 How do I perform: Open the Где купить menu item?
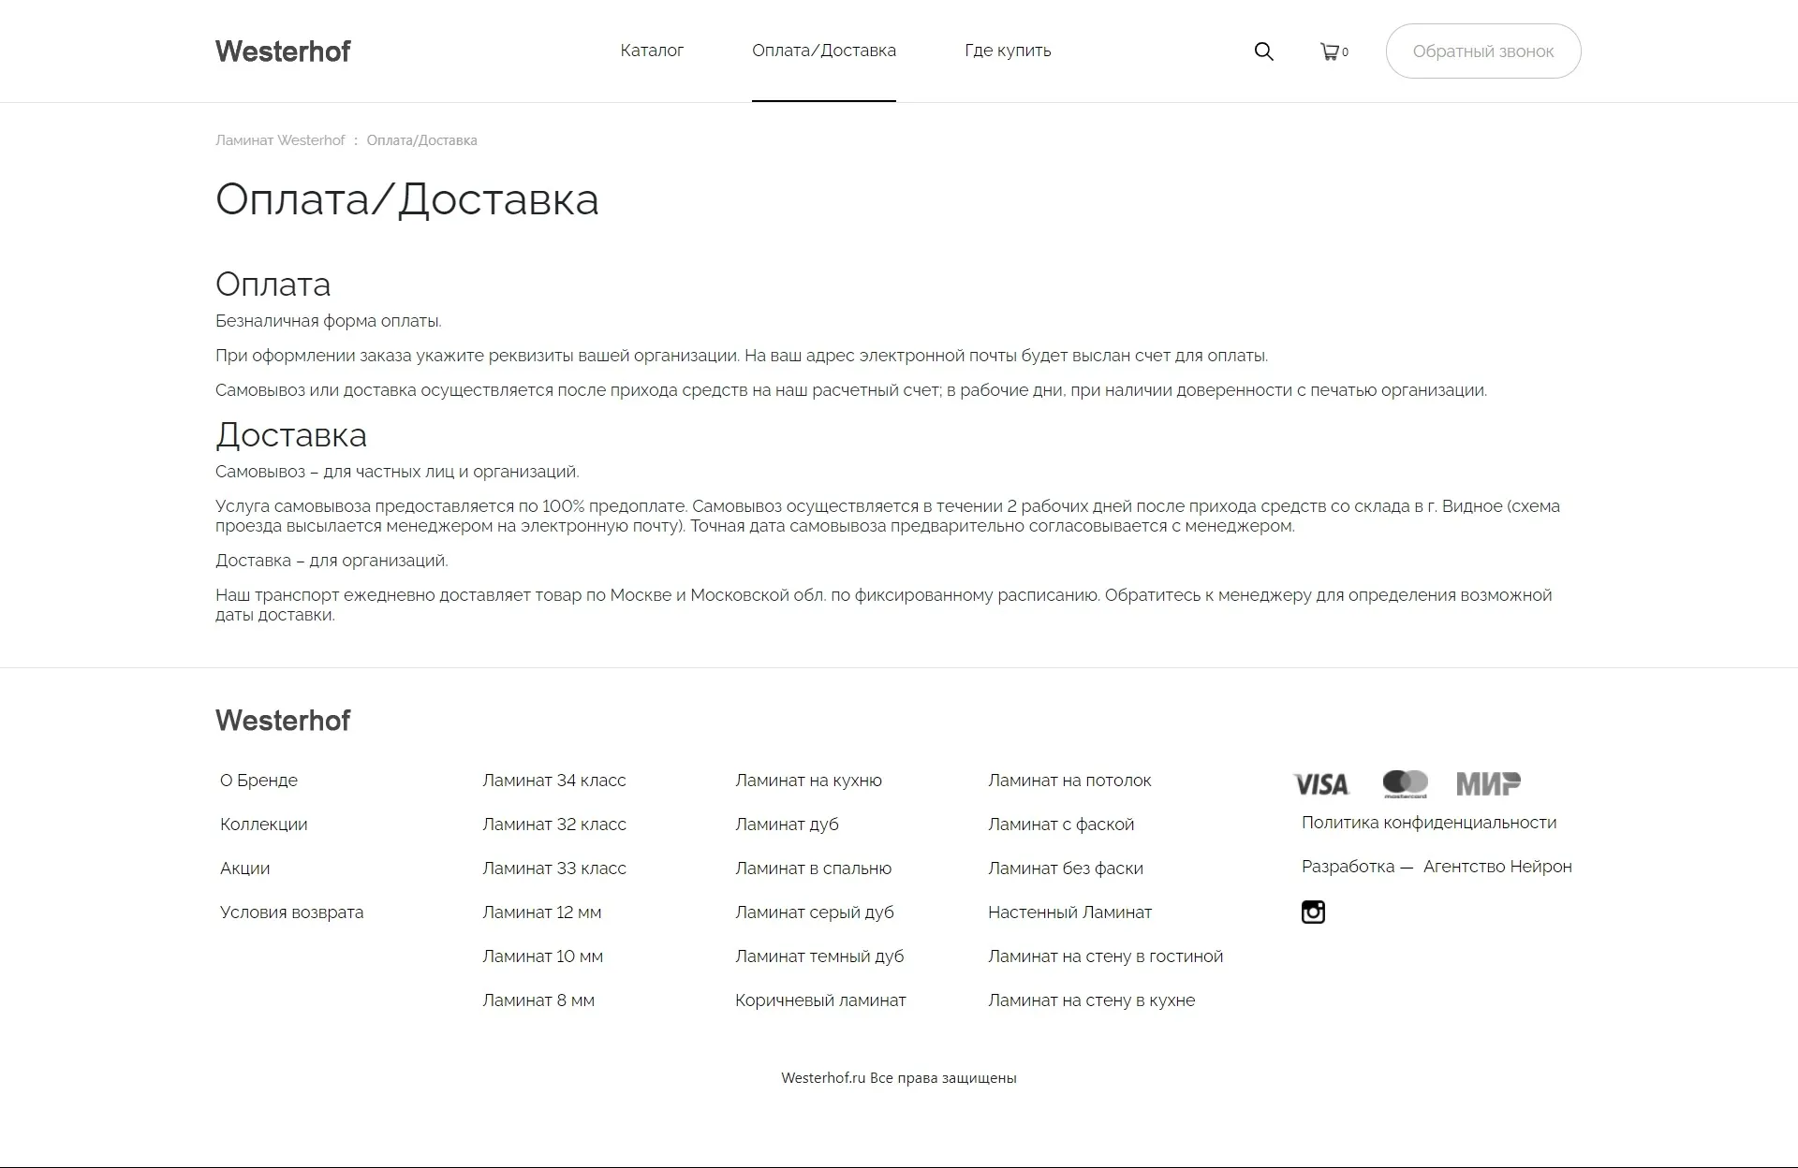[x=1008, y=51]
